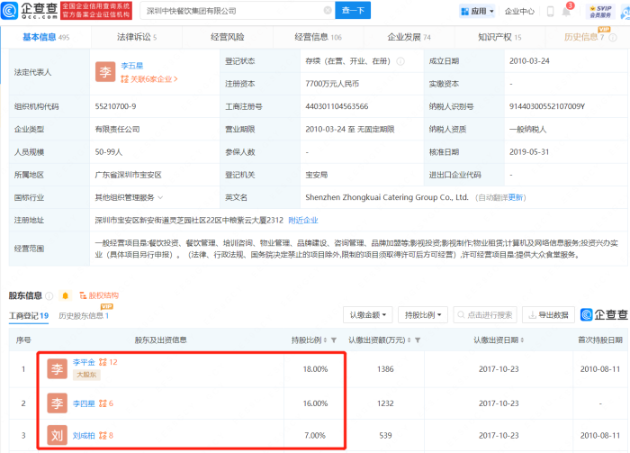Open legal representative 李五星 profile
630x453 pixels.
click(131, 66)
